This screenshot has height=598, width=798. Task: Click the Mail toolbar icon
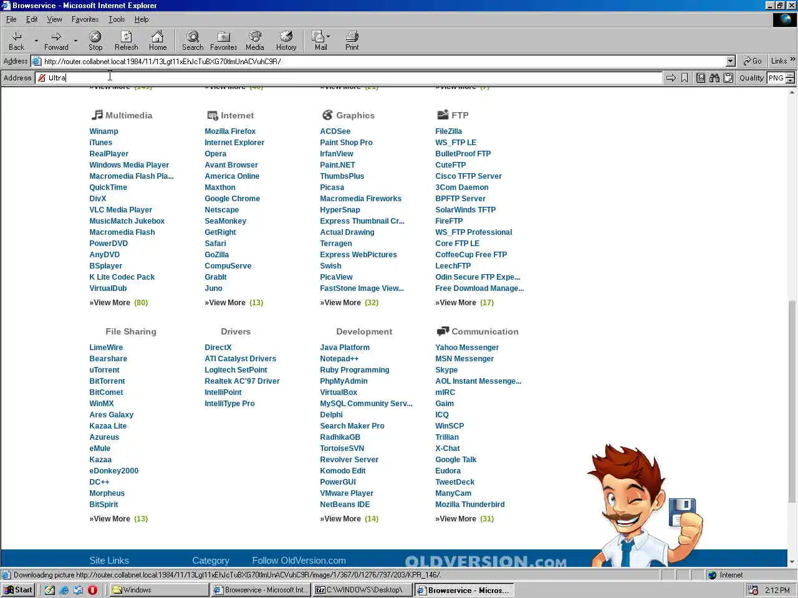click(x=320, y=40)
